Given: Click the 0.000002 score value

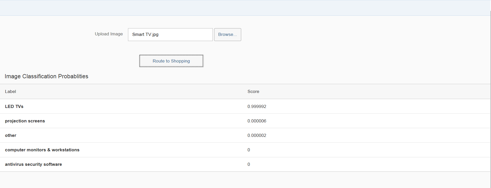Looking at the screenshot, I should click(257, 135).
